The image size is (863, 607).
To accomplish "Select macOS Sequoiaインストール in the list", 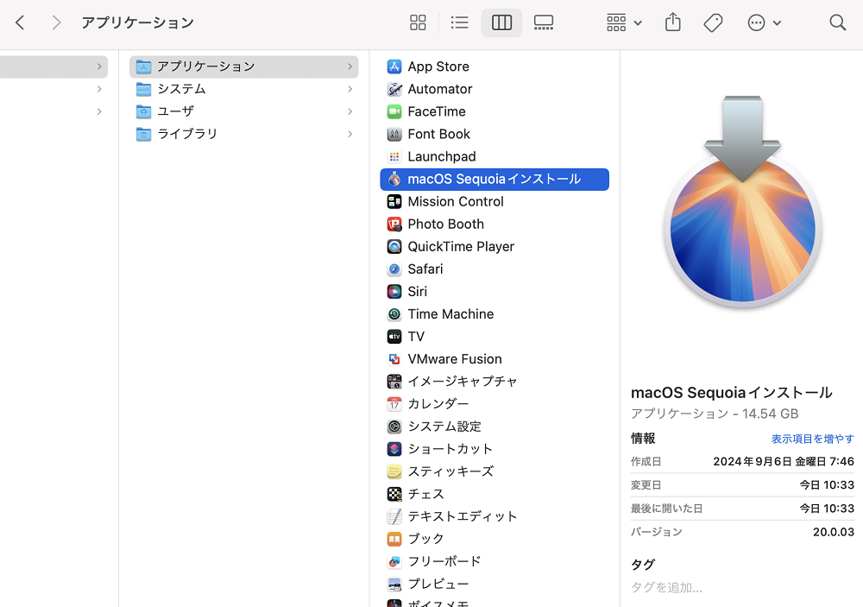I will 494,180.
